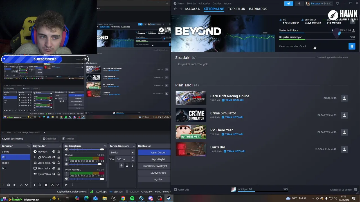Open the Görünüm menu in Steam
This screenshot has height=202, width=360.
pos(192,3)
